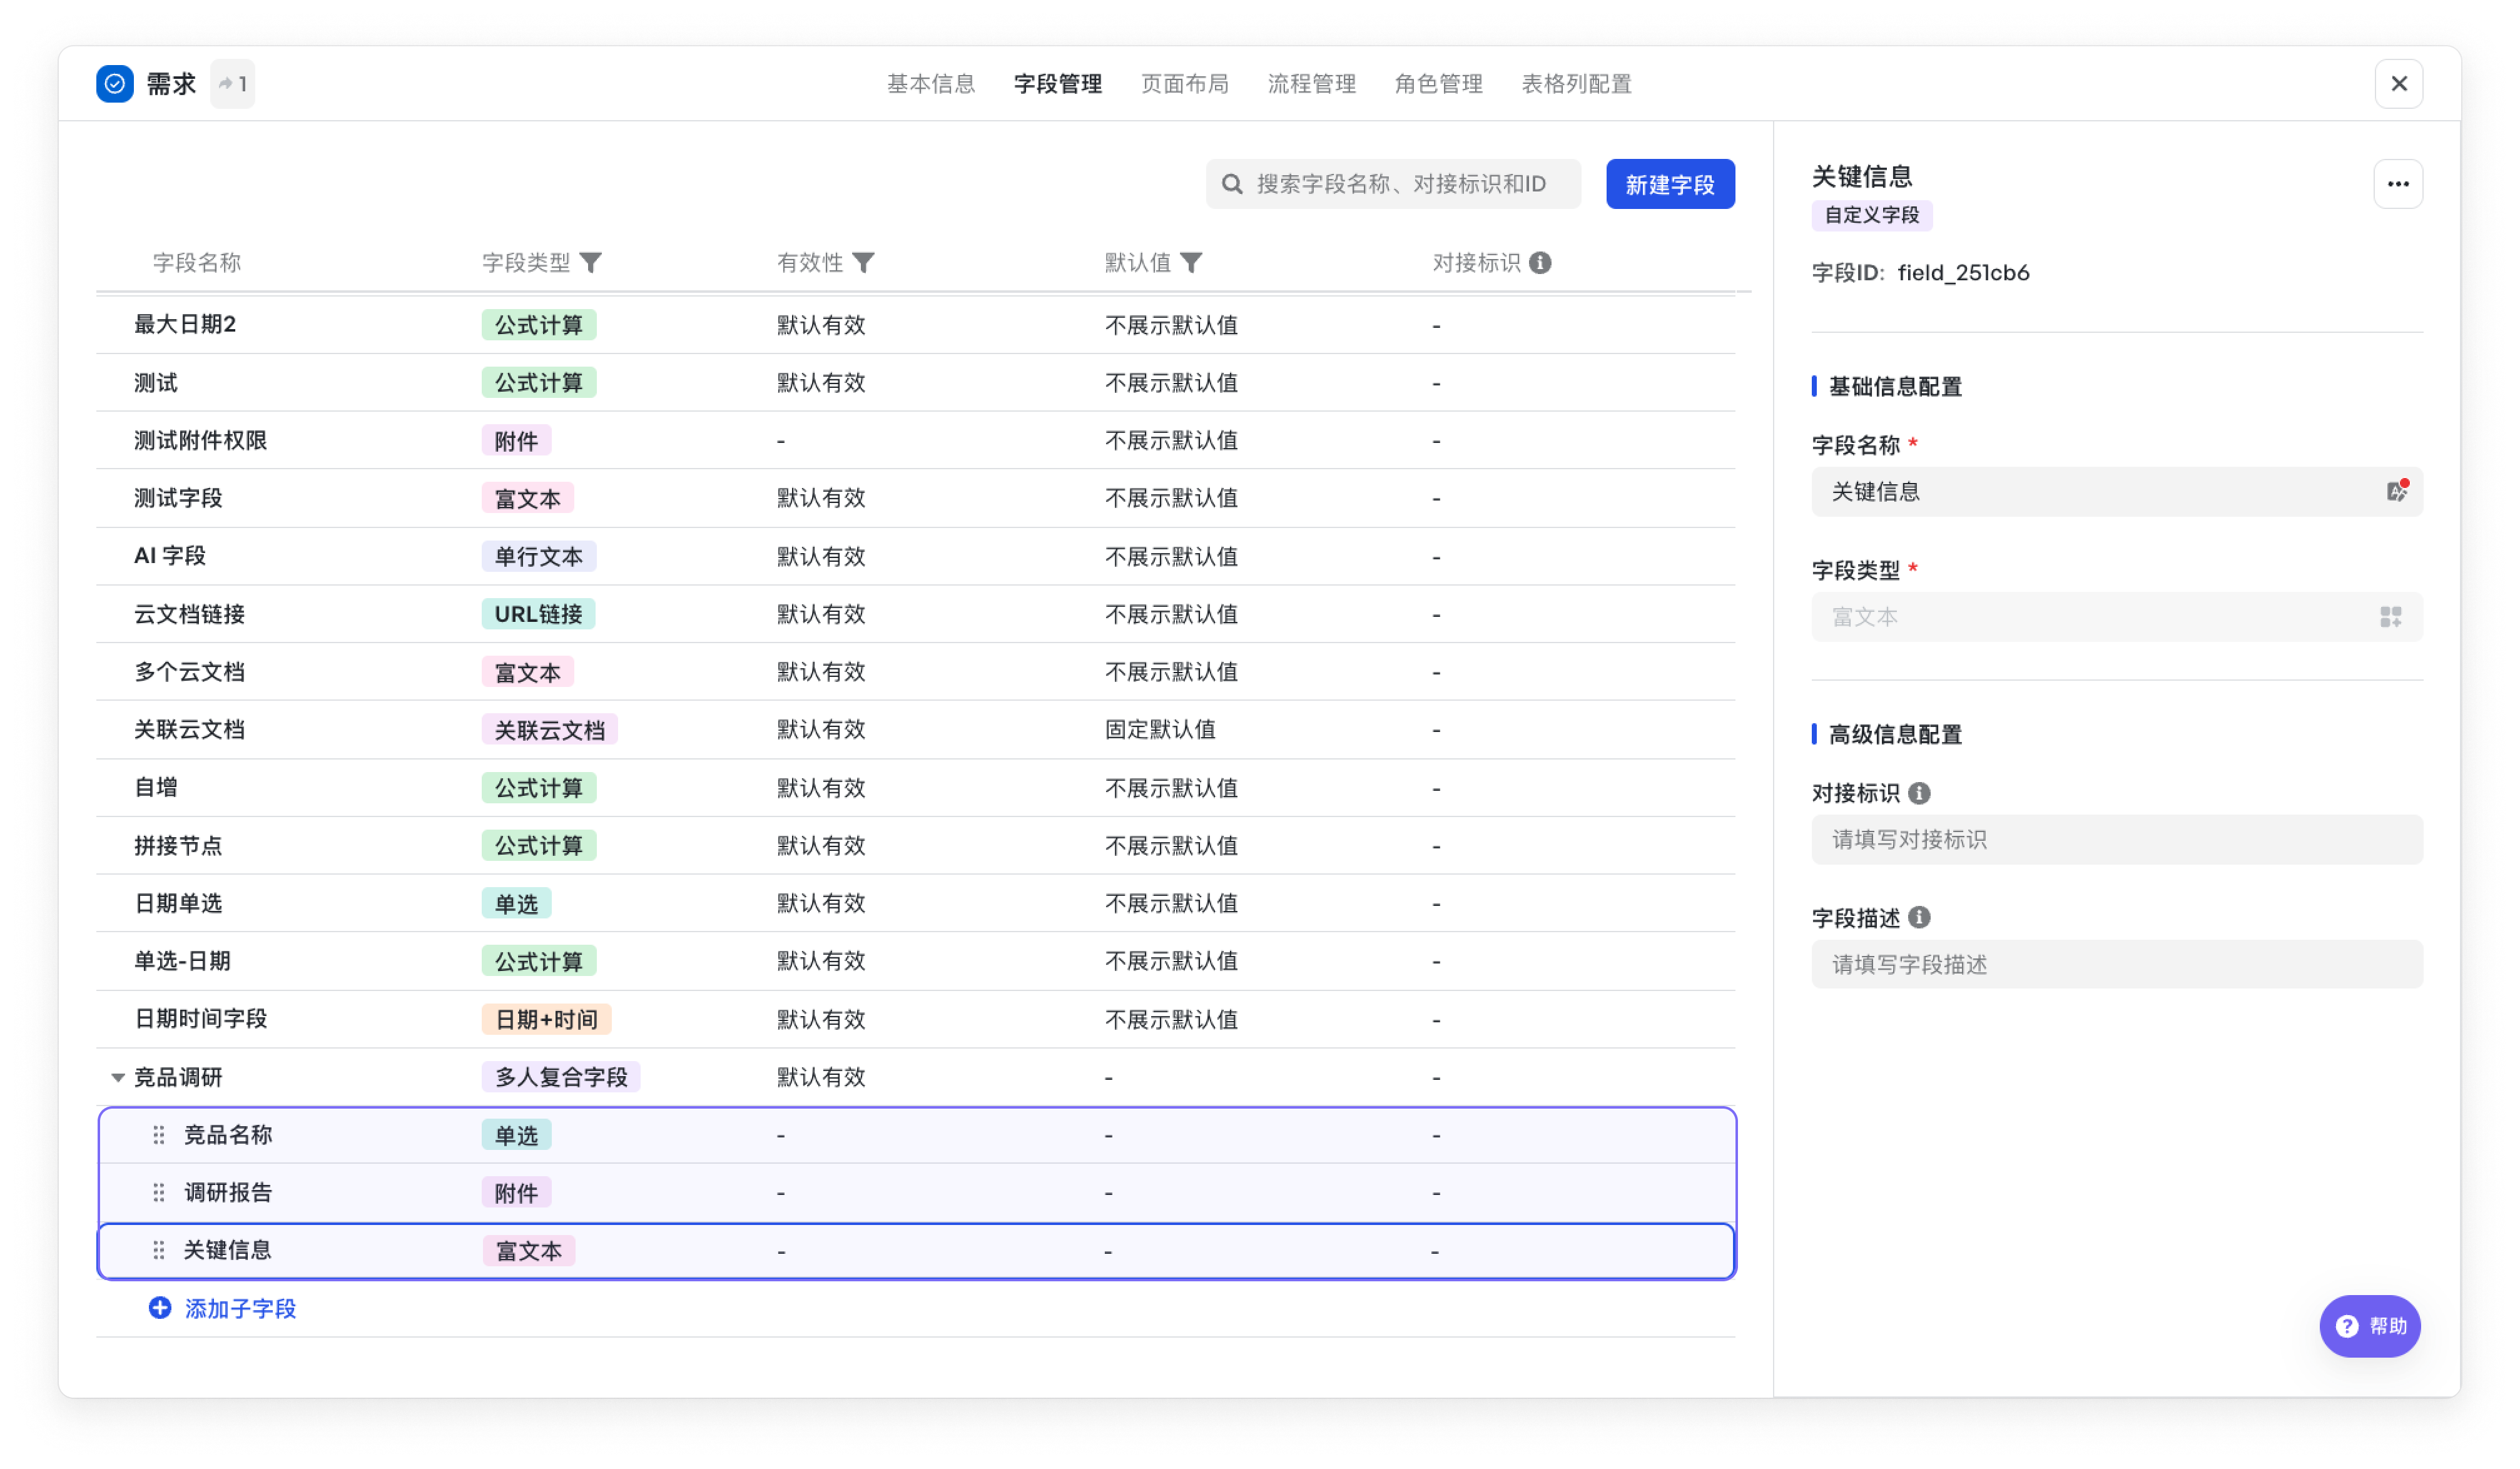This screenshot has height=1469, width=2520.
Task: Open the 帮助 help button
Action: coord(2370,1326)
